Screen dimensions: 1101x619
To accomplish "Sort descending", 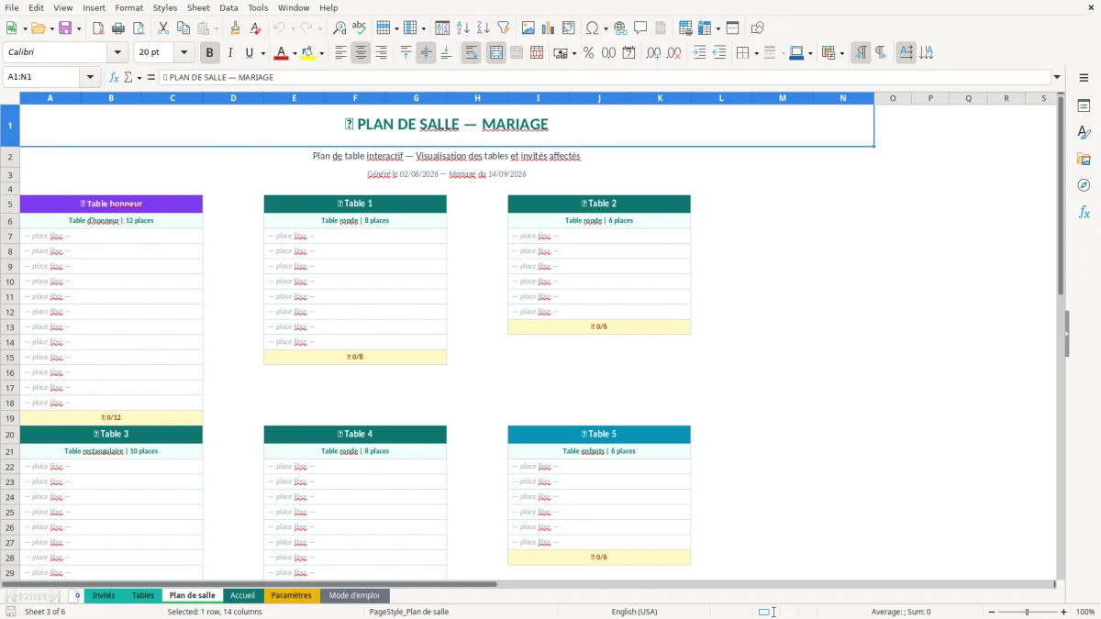I will pos(484,28).
